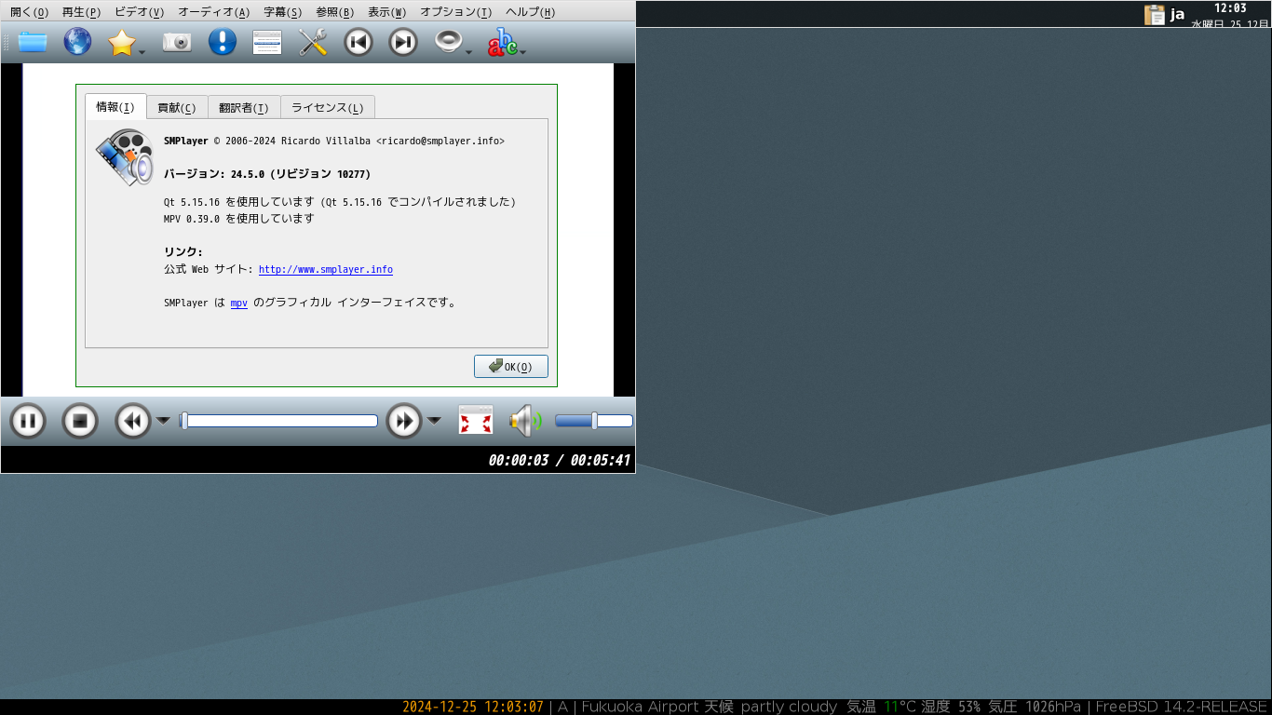This screenshot has height=715, width=1272.
Task: Click the 12:03 clock in the top panel
Action: (1230, 8)
